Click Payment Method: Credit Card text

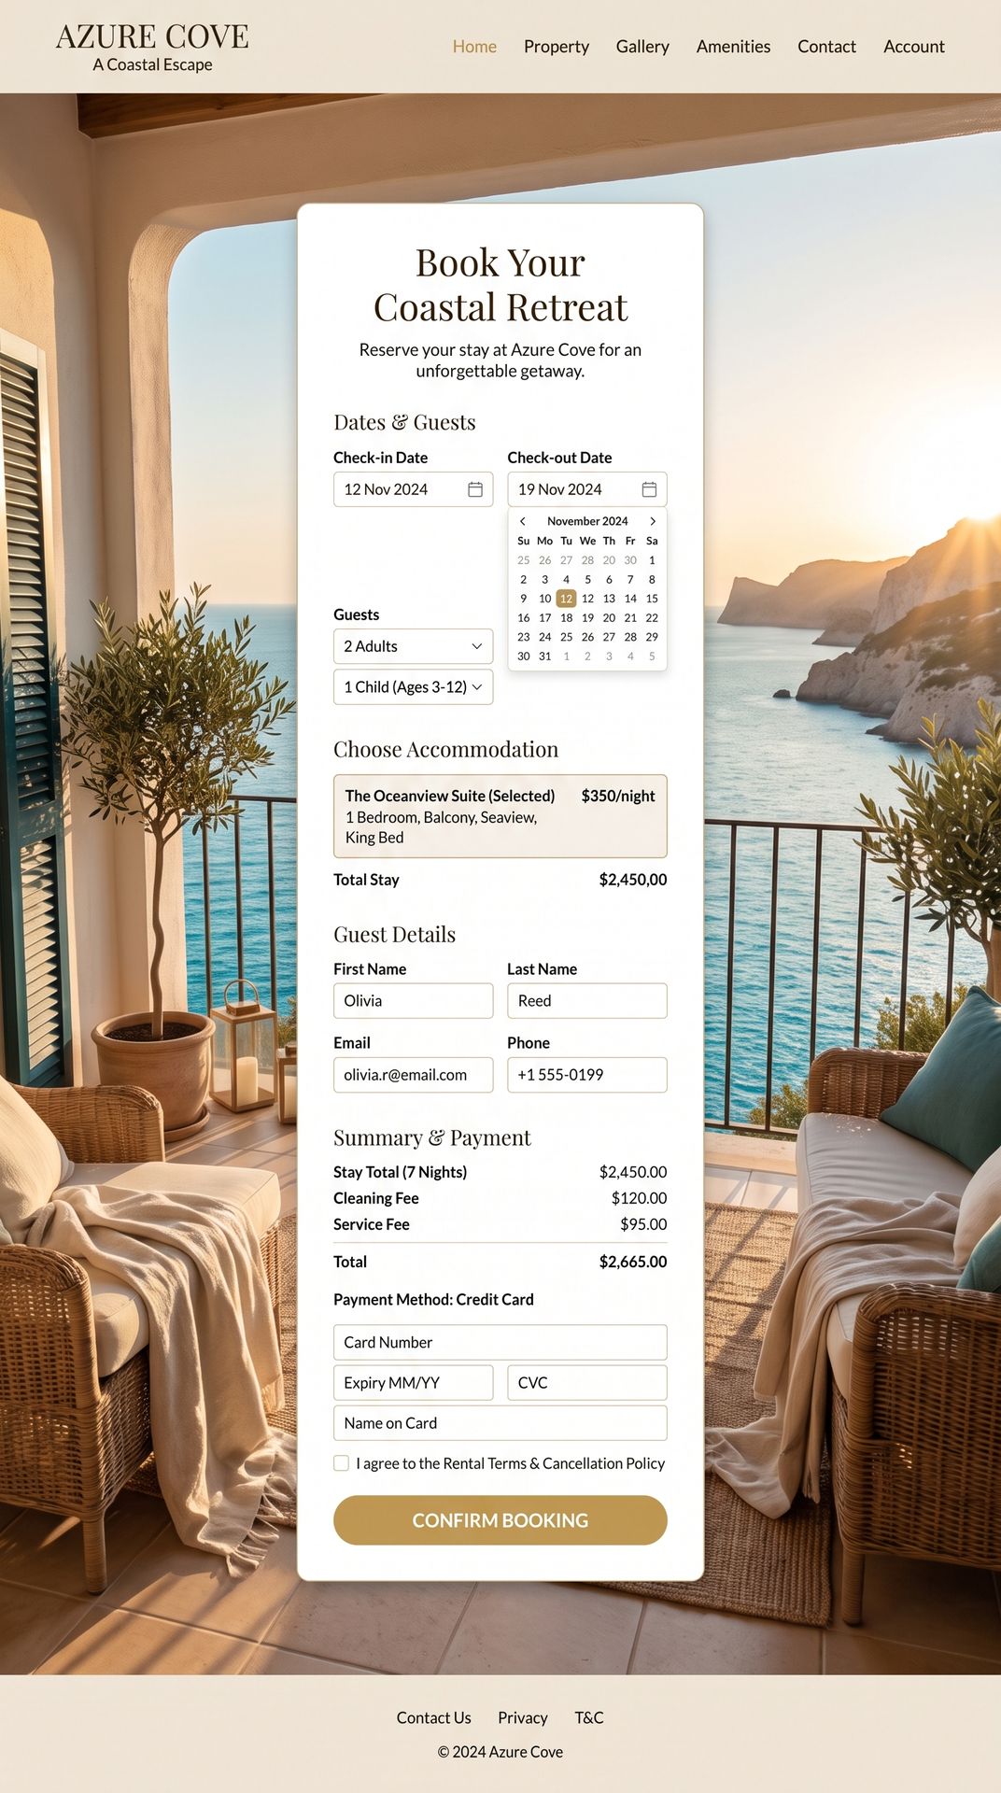433,1299
